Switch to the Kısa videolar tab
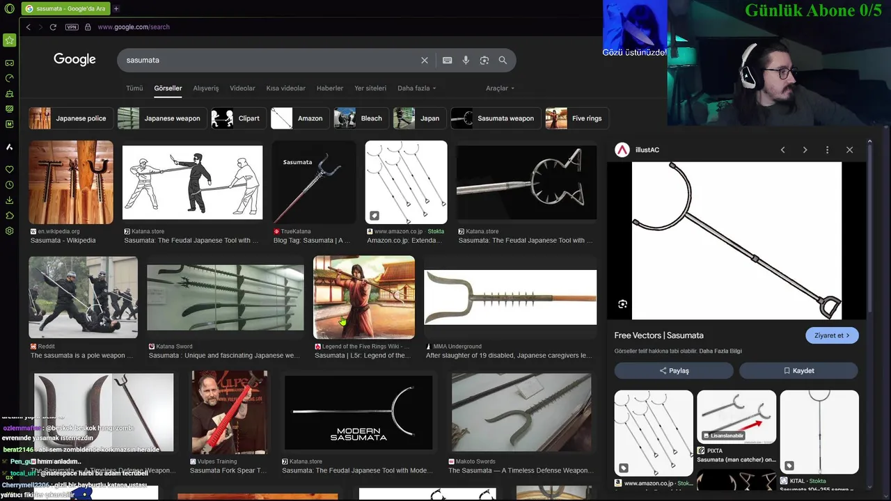 point(285,88)
